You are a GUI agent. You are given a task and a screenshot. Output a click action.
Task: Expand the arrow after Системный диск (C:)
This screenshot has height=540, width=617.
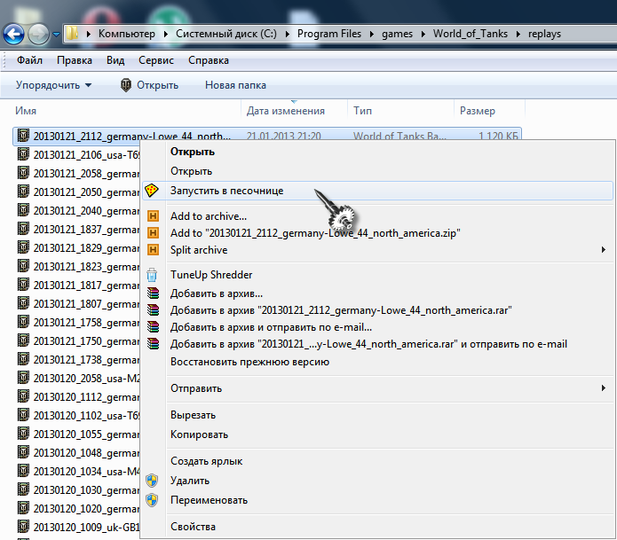(288, 35)
